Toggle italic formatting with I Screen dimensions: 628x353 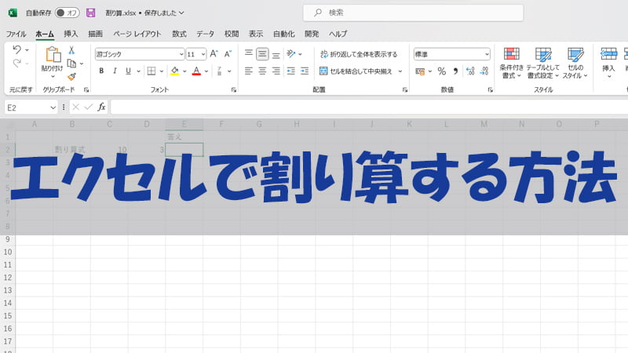[115, 71]
